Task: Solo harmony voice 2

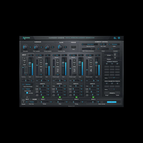Action: pyautogui.click(x=58, y=60)
